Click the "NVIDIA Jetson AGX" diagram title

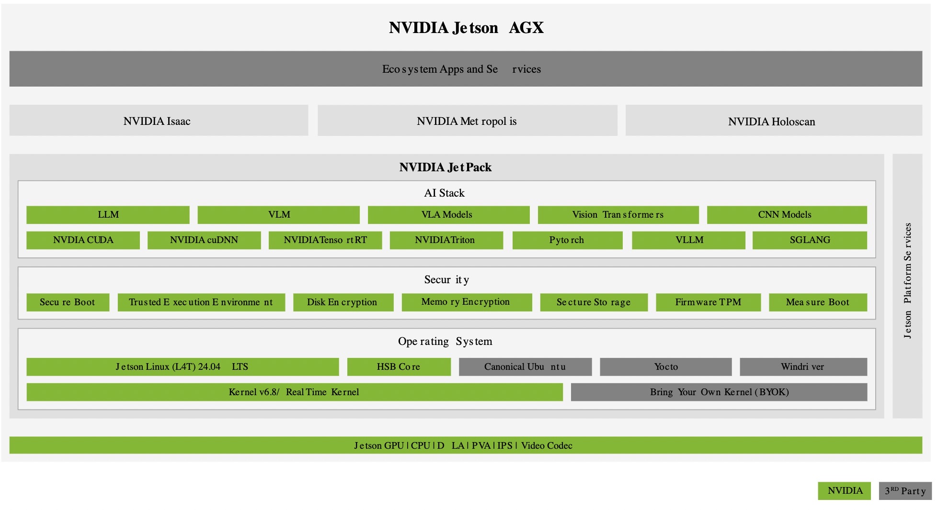466,28
